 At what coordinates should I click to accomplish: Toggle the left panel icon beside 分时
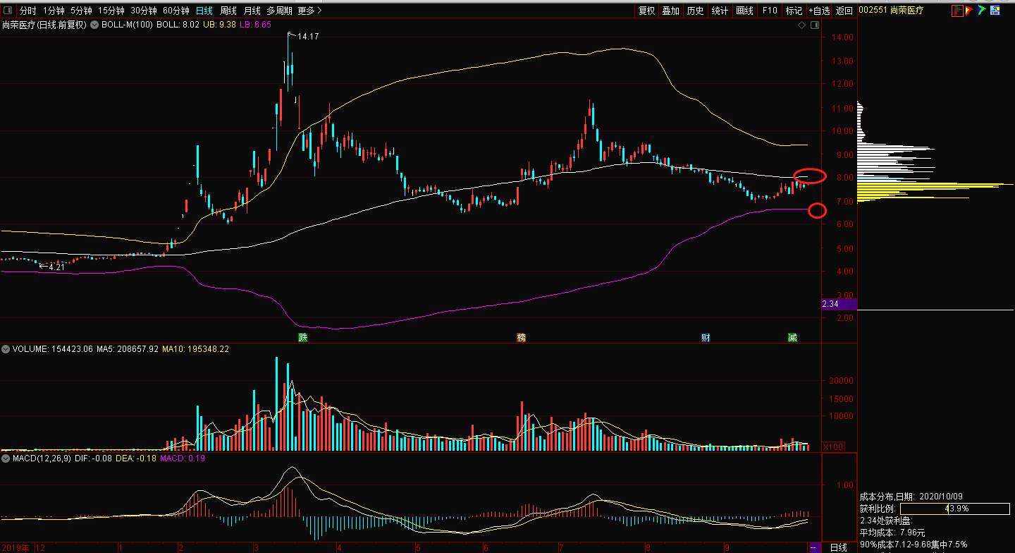click(8, 11)
